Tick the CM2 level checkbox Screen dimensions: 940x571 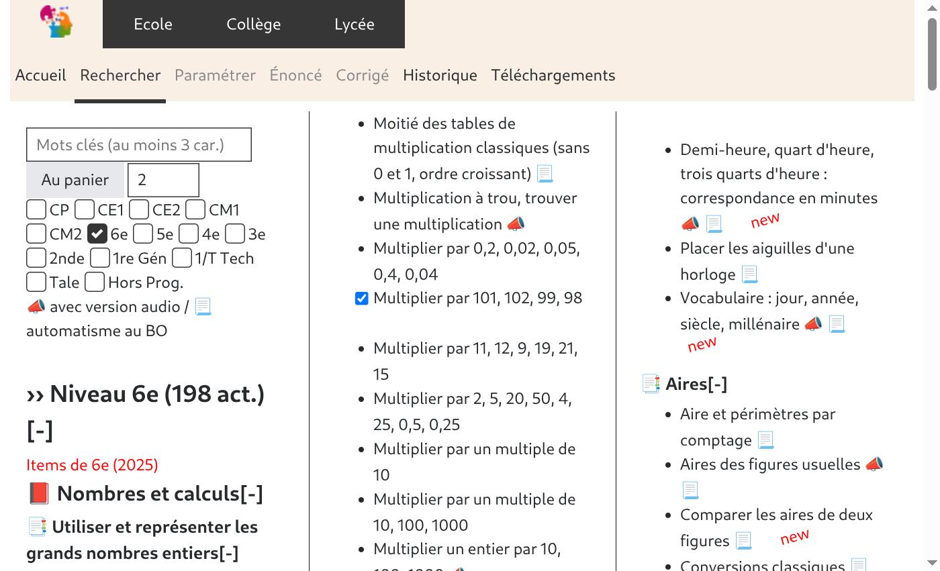pos(36,233)
